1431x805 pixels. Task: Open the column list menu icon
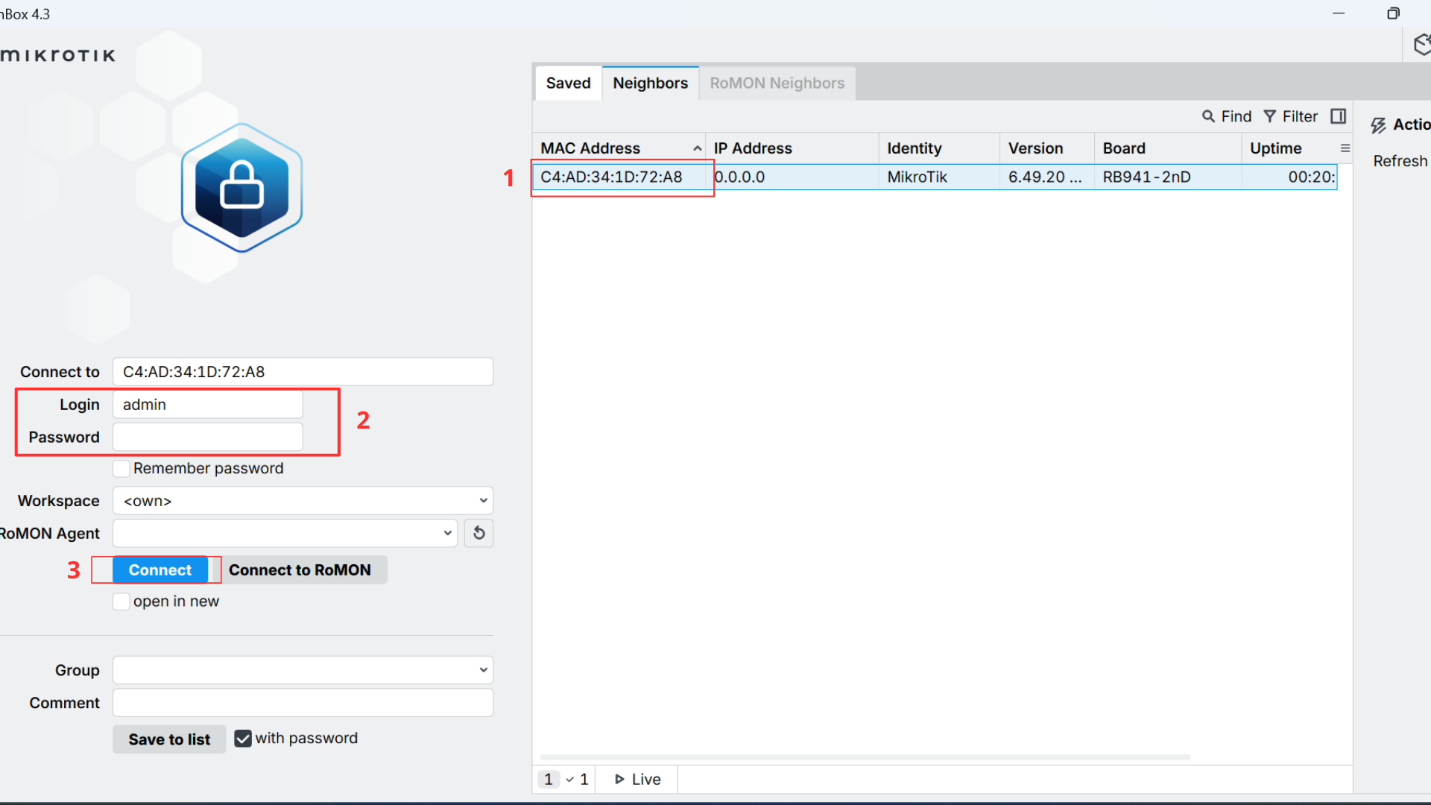click(x=1345, y=148)
